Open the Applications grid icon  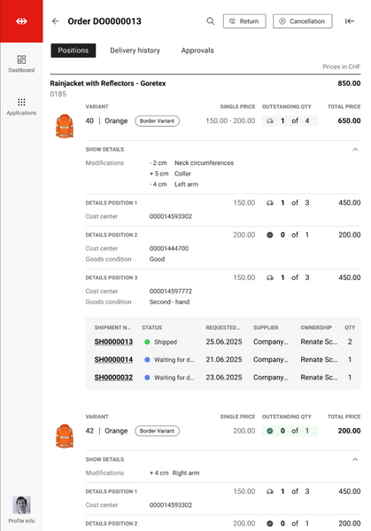click(x=21, y=102)
